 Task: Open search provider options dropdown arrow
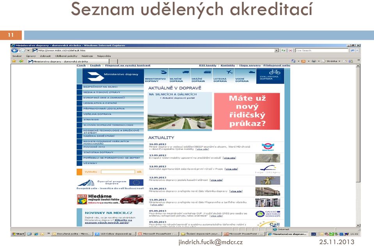[357, 50]
